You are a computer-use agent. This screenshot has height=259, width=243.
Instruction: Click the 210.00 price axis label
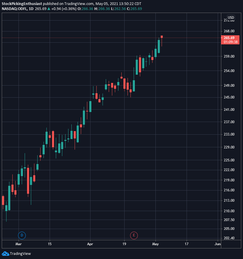[x=229, y=211]
